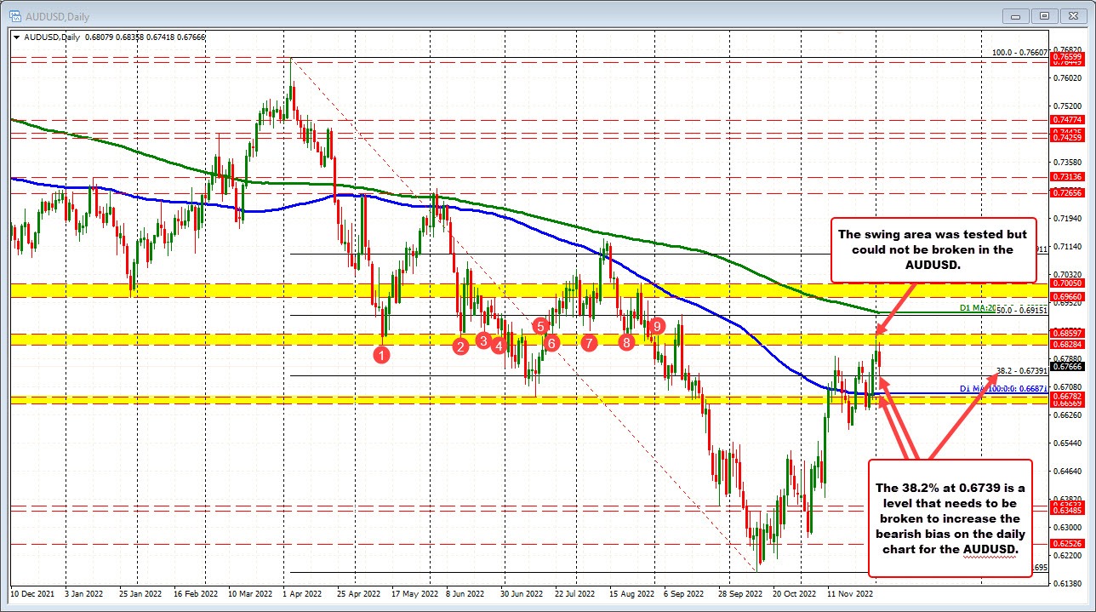
Task: Click the red 0.72656 price tag
Action: (x=1066, y=193)
